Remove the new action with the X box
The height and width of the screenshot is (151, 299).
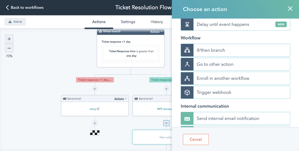(x=166, y=123)
